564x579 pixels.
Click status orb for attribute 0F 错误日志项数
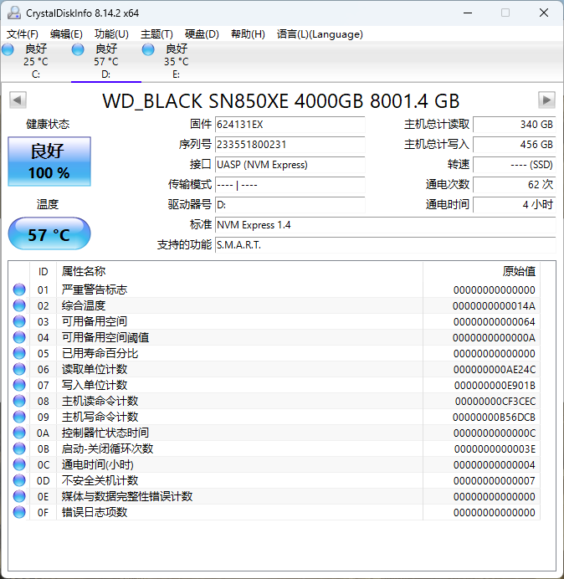pyautogui.click(x=19, y=512)
